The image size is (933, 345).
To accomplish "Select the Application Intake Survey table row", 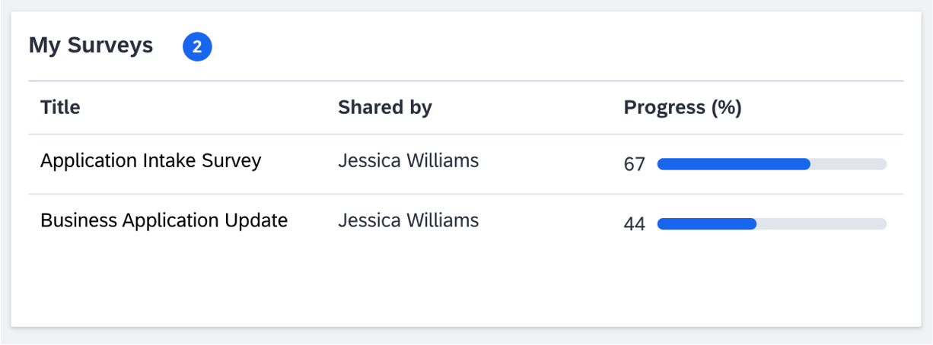I will pyautogui.click(x=466, y=164).
